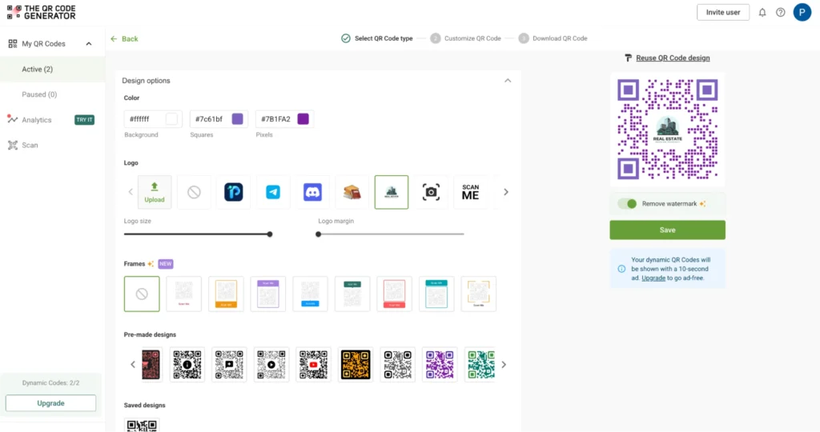Open user profile avatar P
Screen dimensions: 820x432
pos(802,12)
